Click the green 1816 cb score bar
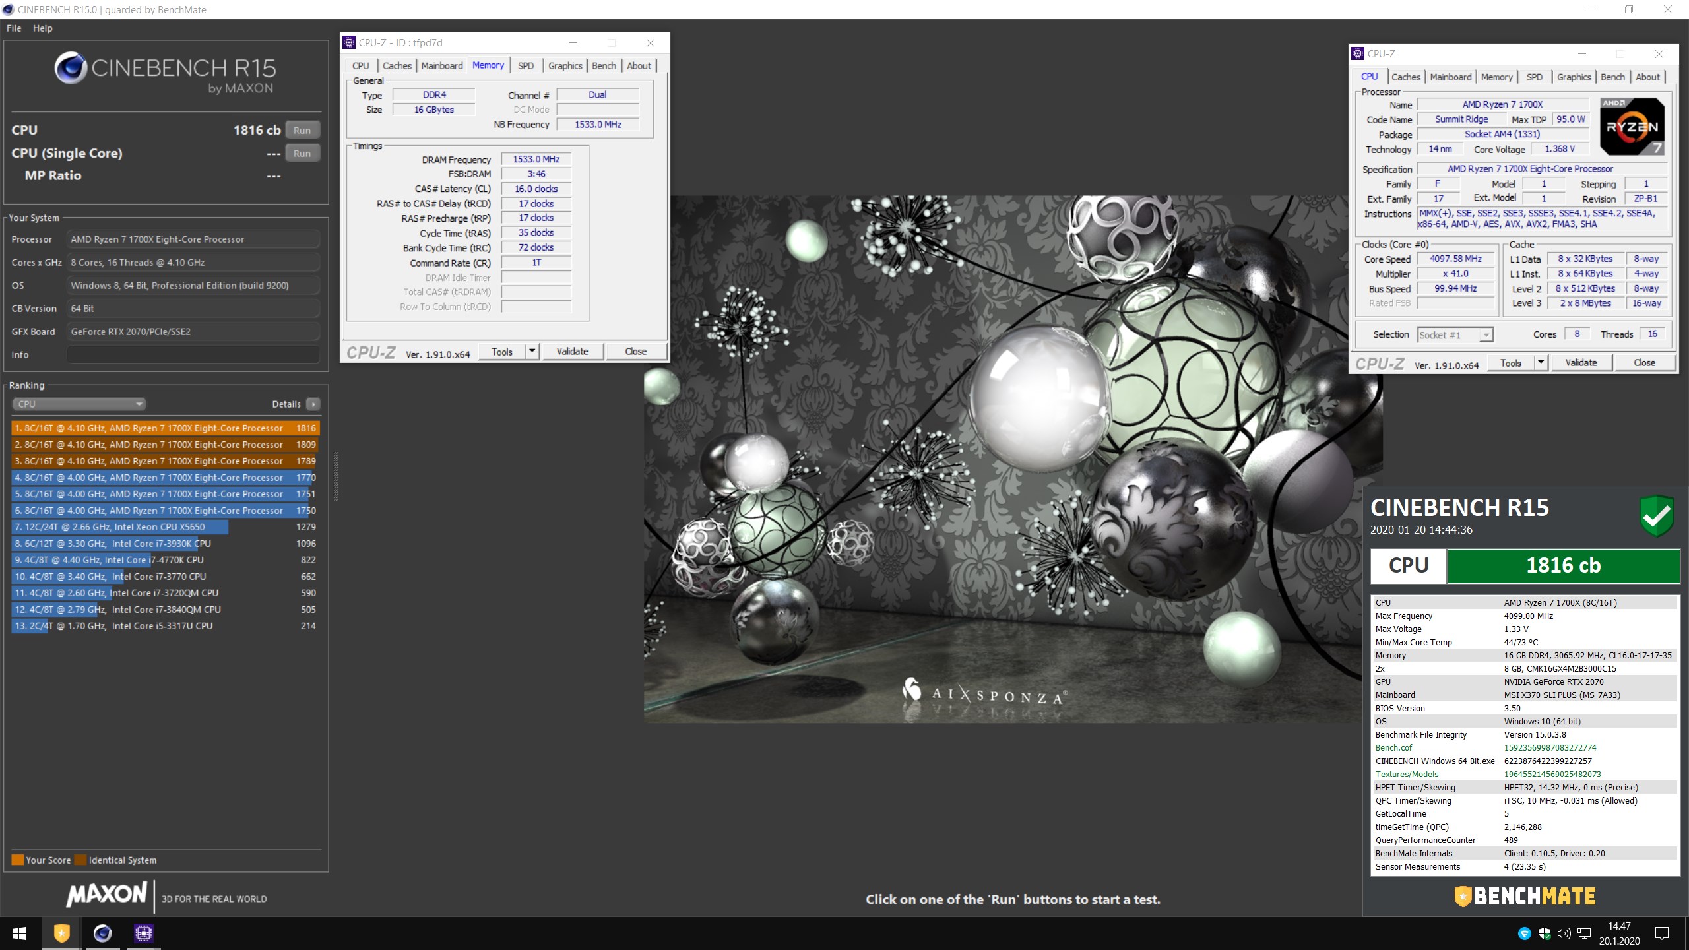This screenshot has width=1689, height=950. 1563,566
